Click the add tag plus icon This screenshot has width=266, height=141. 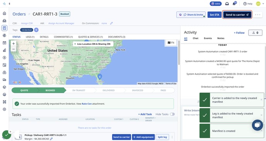point(36,30)
